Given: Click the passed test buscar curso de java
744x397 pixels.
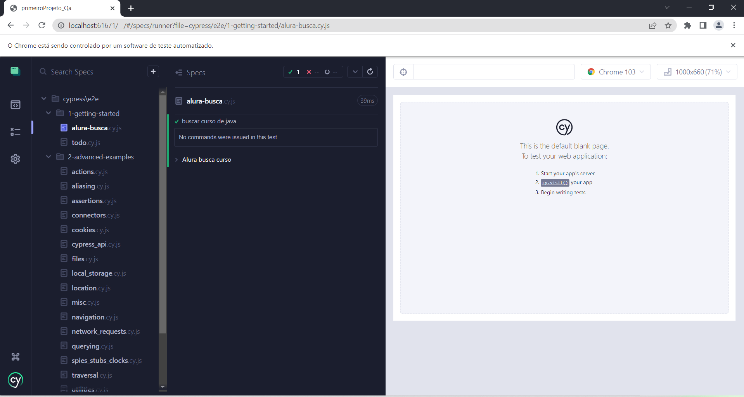Looking at the screenshot, I should click(x=209, y=121).
